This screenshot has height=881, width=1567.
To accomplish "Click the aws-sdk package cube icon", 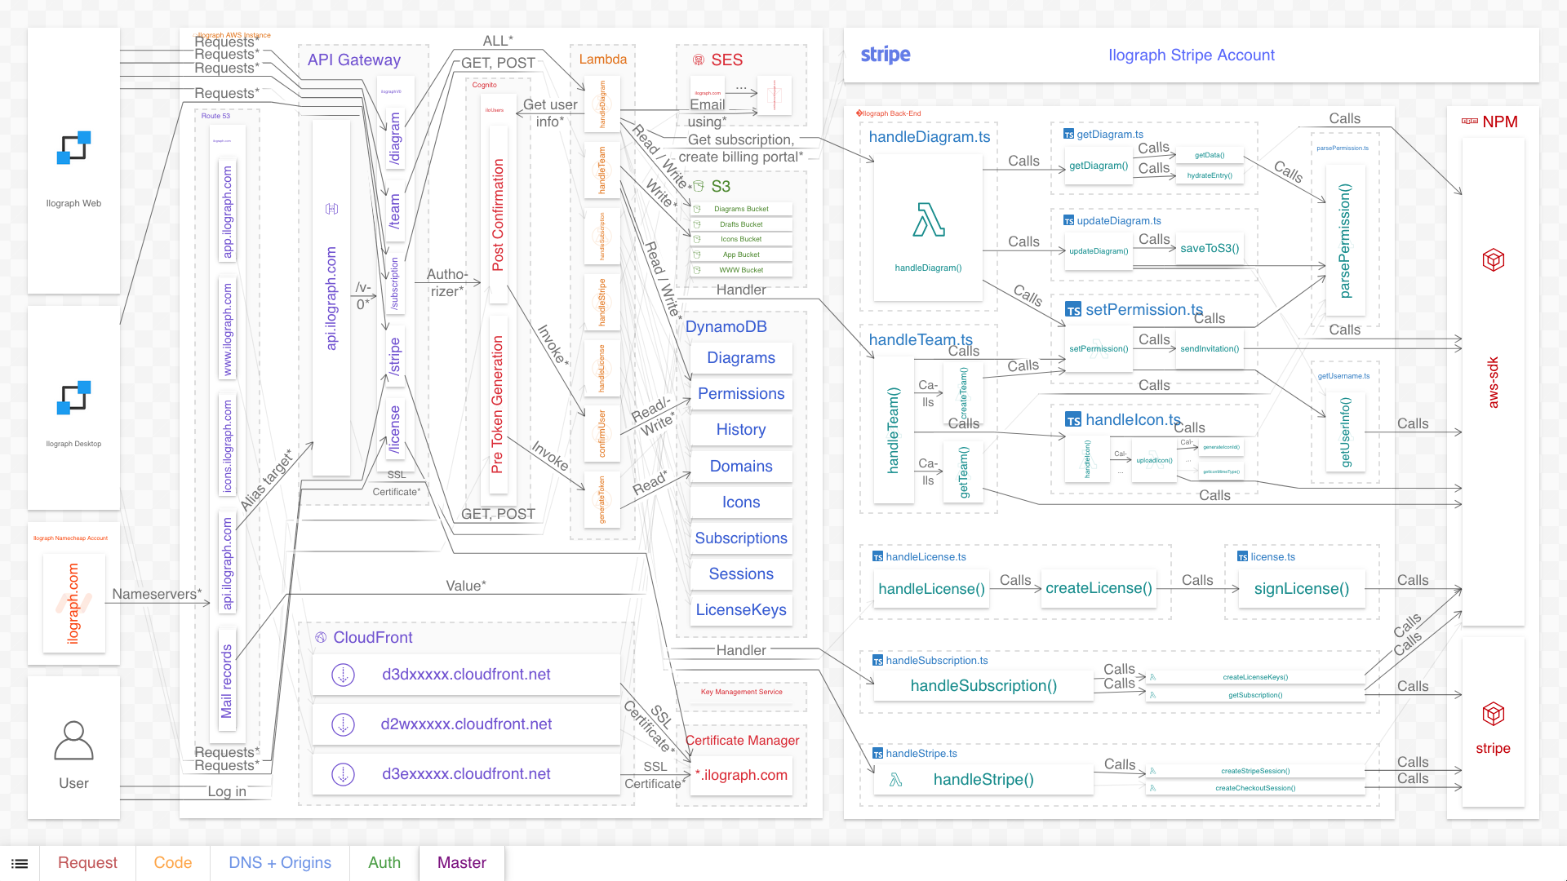I will (x=1493, y=260).
